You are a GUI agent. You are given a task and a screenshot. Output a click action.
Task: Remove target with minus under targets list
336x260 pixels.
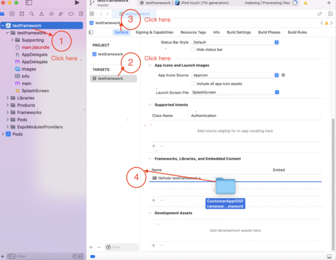[x=99, y=247]
